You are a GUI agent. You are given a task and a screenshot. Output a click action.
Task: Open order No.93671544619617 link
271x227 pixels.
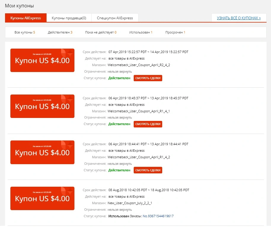click(x=158, y=216)
